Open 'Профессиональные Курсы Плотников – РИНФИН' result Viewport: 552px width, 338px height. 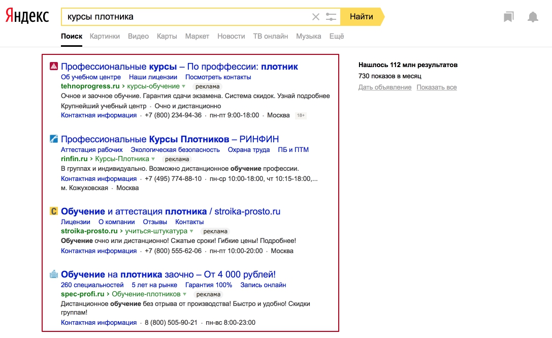(x=170, y=139)
